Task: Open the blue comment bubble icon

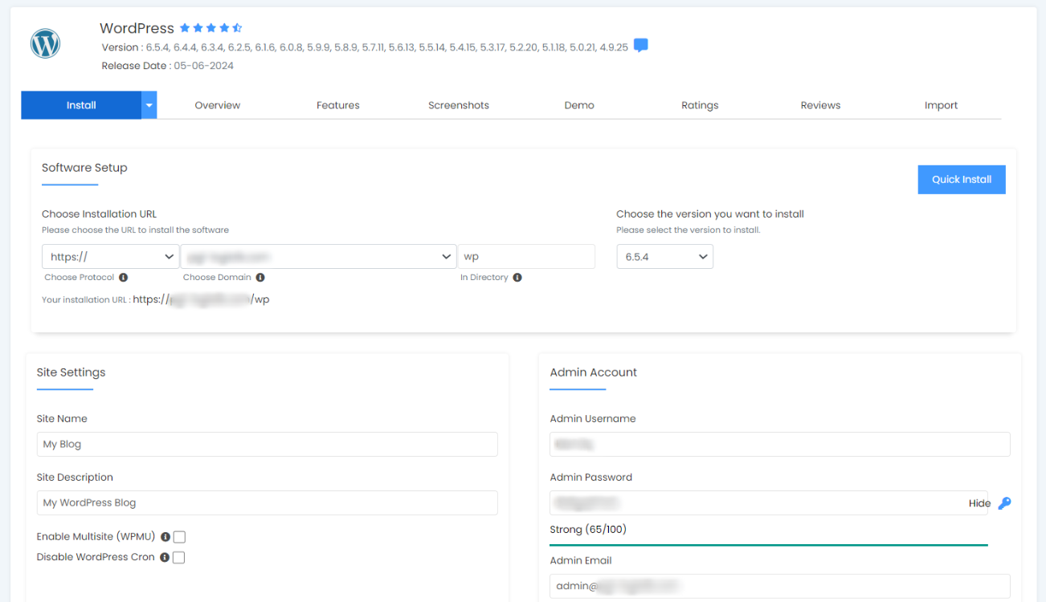Action: 640,46
